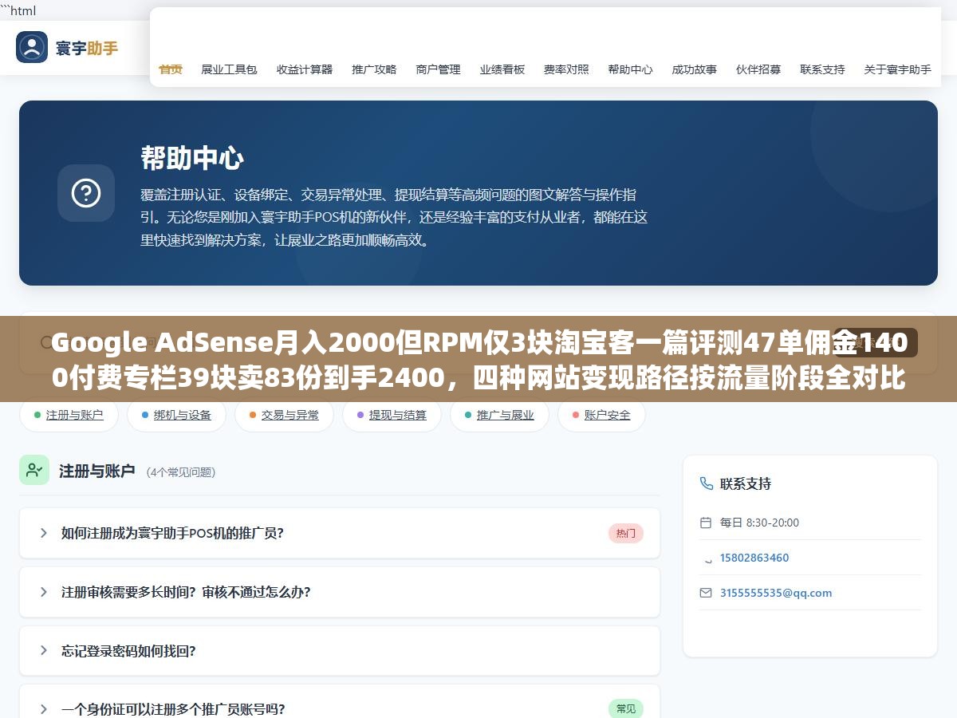Open the 成功故事 nav item
This screenshot has width=957, height=718.
pyautogui.click(x=694, y=69)
